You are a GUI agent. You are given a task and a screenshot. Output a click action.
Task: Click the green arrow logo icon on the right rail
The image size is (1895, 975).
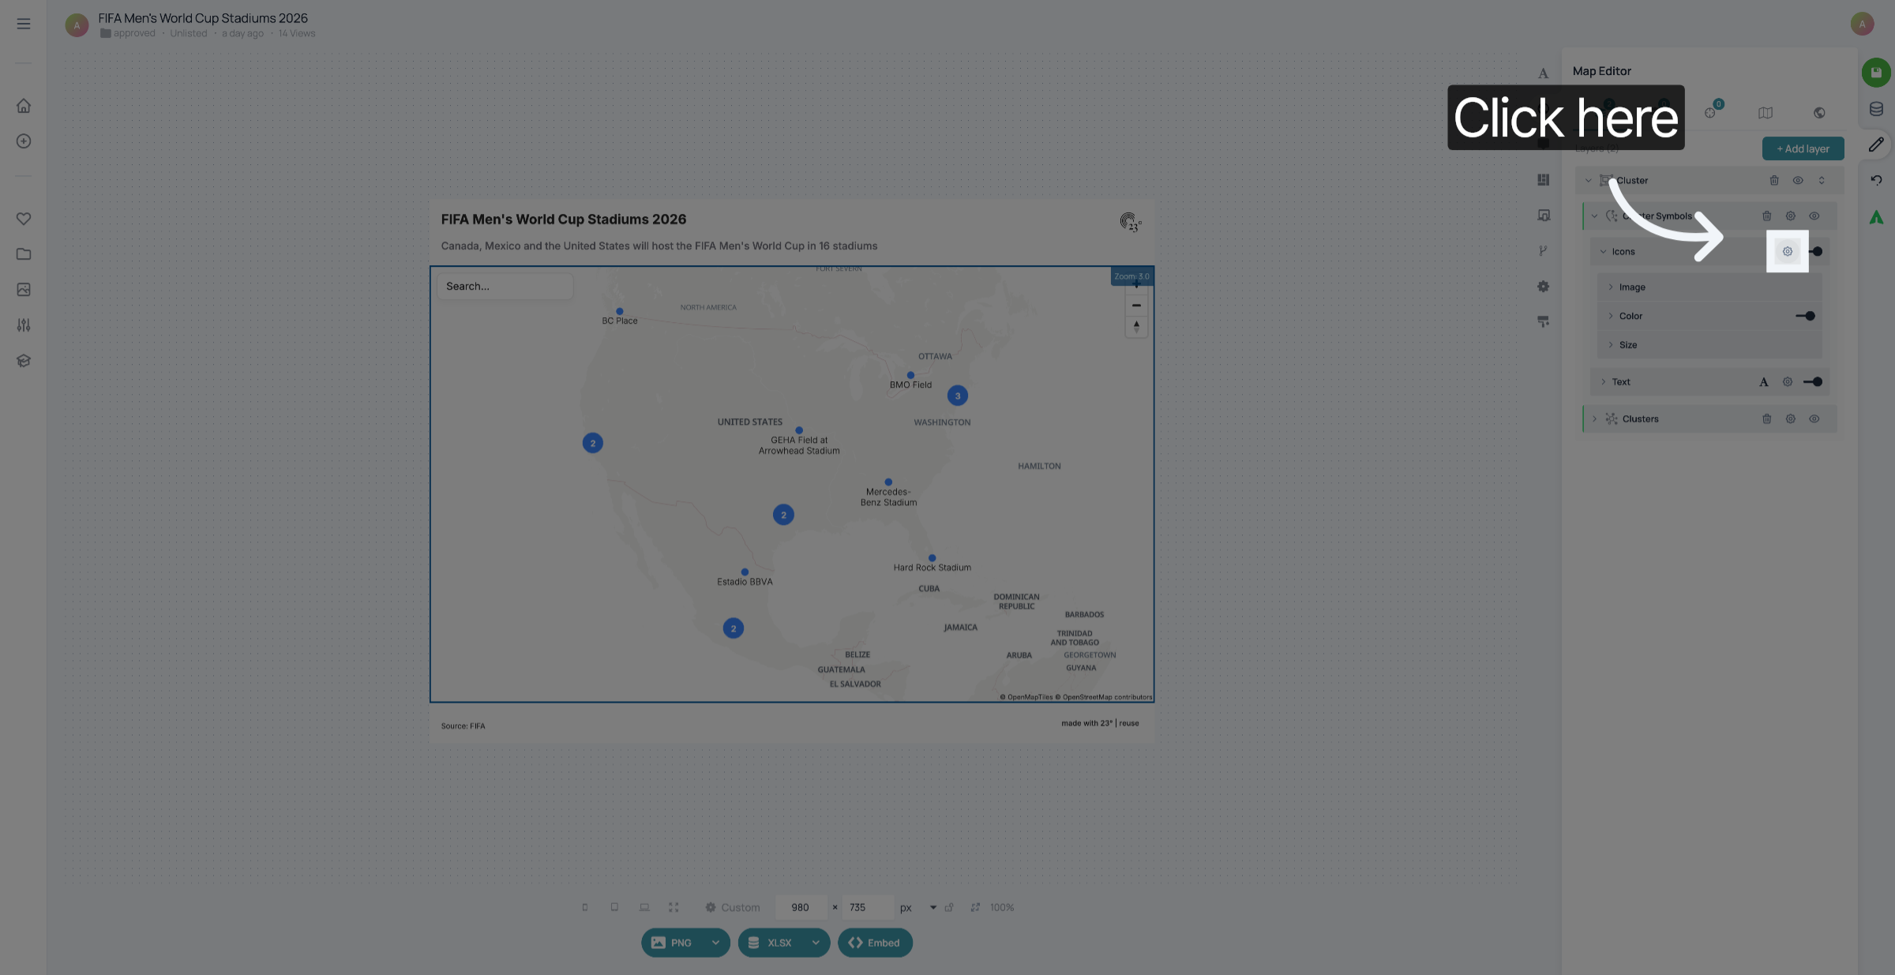point(1876,217)
